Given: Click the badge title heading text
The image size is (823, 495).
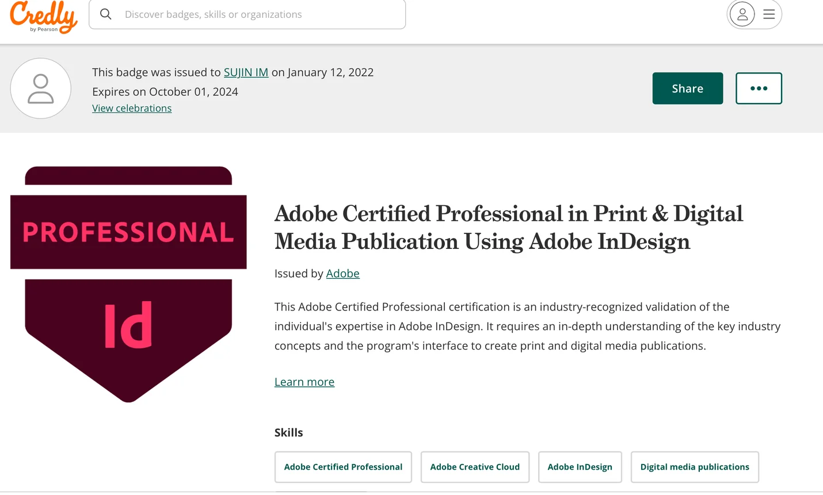Looking at the screenshot, I should tap(509, 228).
